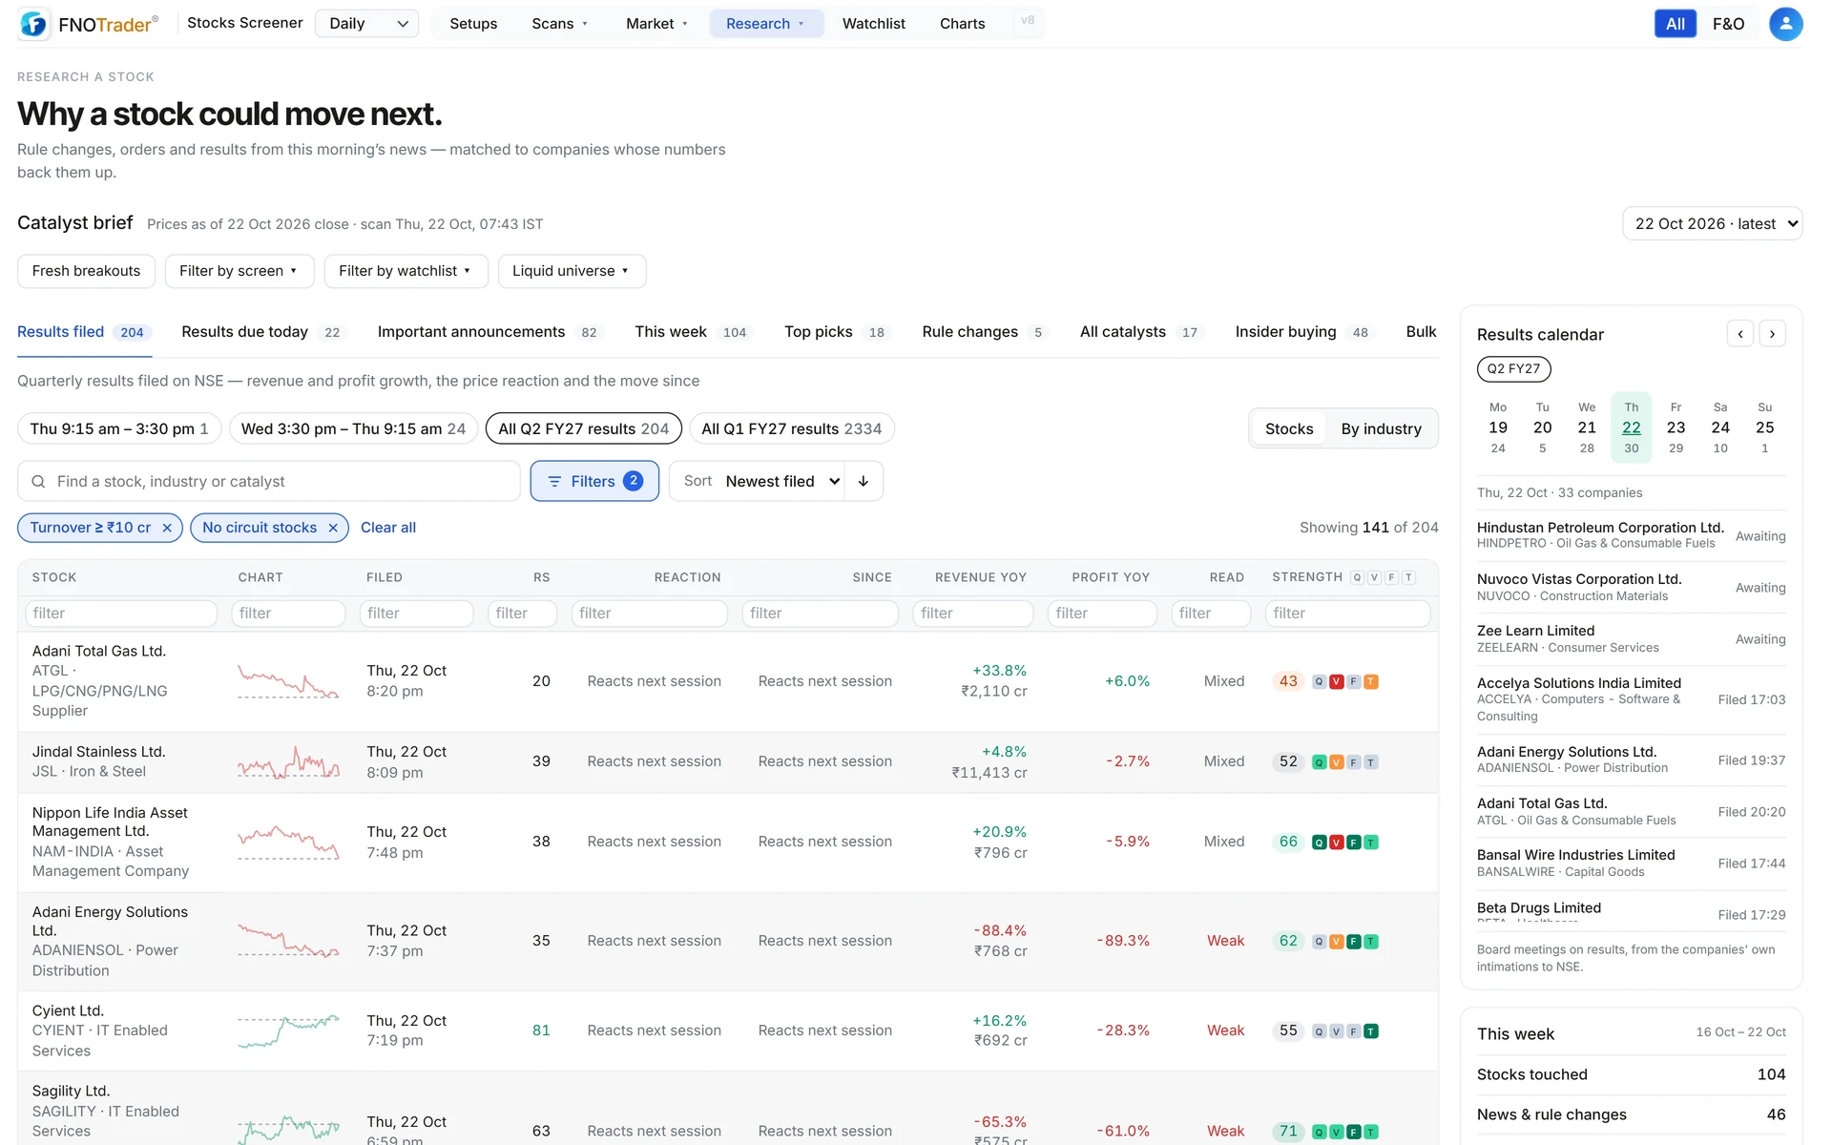Focus Find a stock search field
1832x1145 pixels.
(x=269, y=481)
